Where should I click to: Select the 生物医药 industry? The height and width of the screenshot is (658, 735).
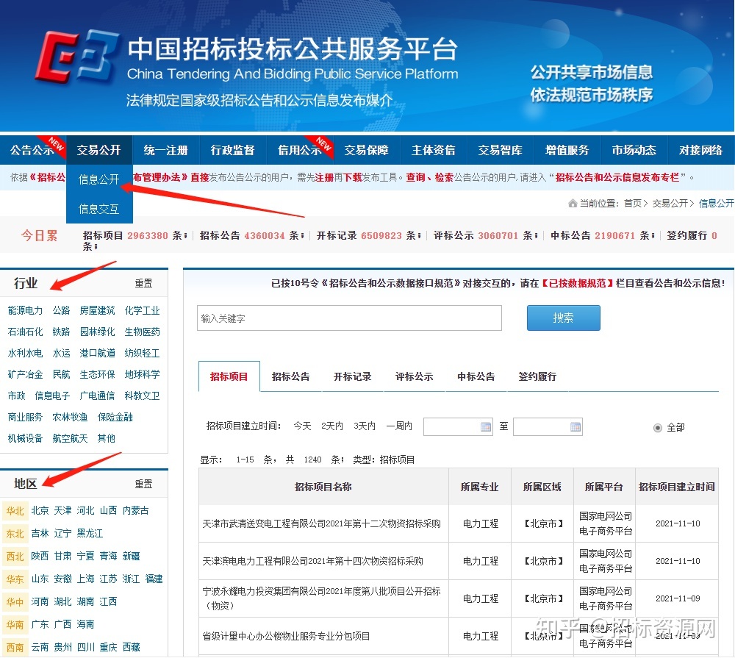[142, 332]
